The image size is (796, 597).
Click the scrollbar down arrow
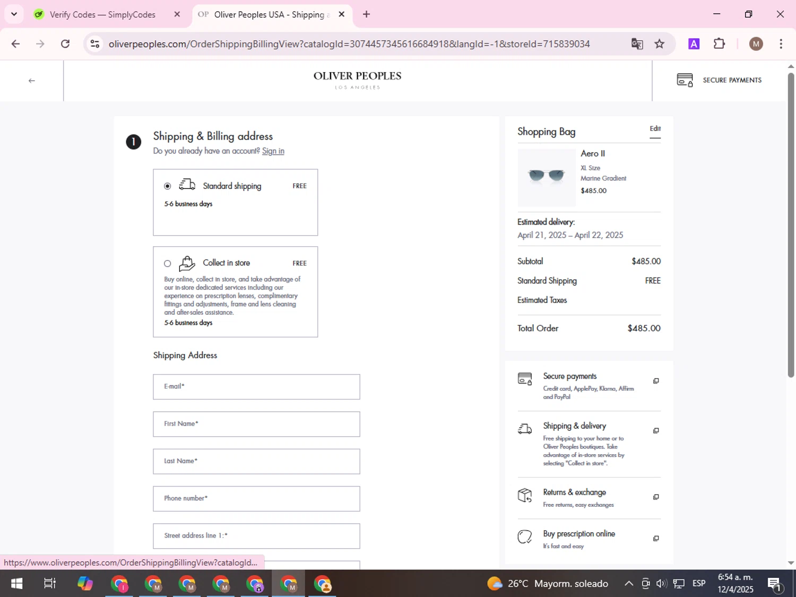791,563
